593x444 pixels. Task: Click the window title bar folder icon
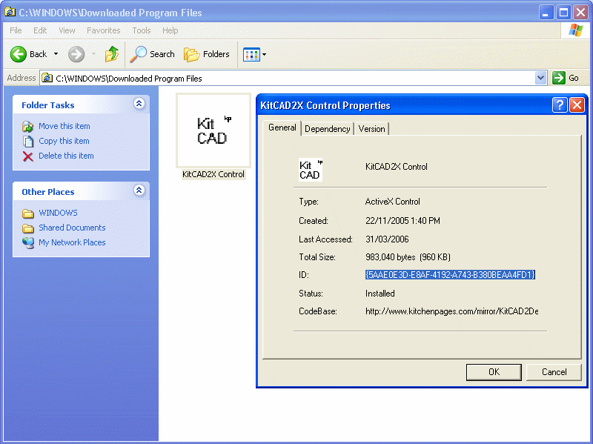10,12
